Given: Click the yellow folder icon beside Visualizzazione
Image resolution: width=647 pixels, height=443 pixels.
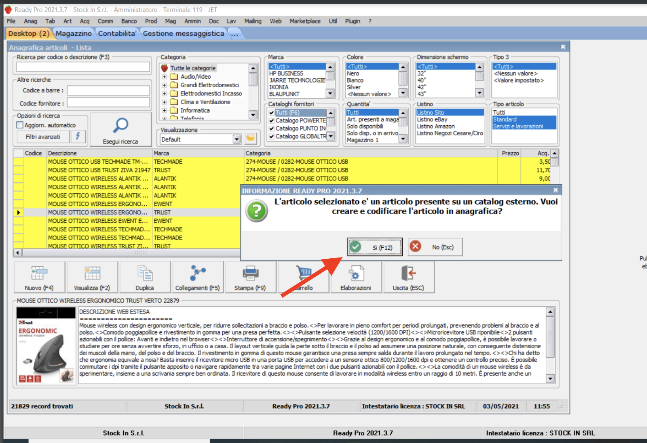Looking at the screenshot, I should tap(250, 139).
